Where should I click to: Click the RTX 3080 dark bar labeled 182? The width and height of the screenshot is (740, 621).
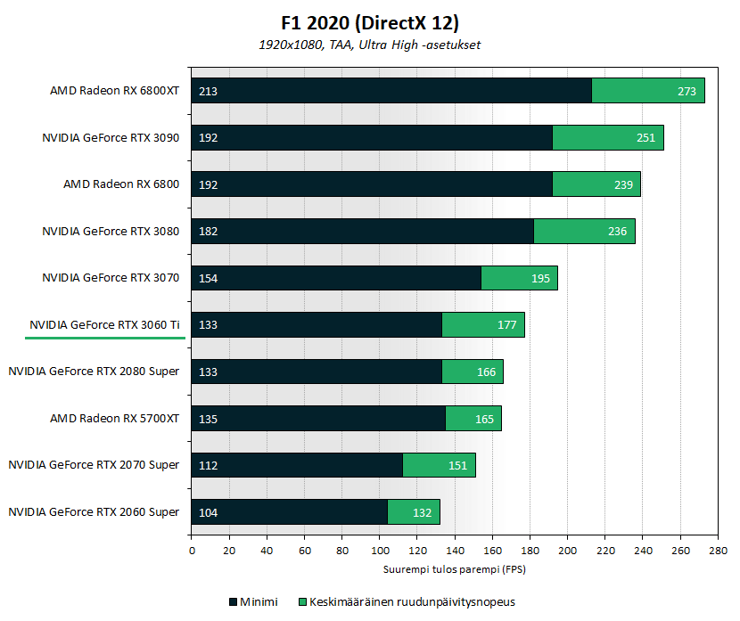[363, 231]
